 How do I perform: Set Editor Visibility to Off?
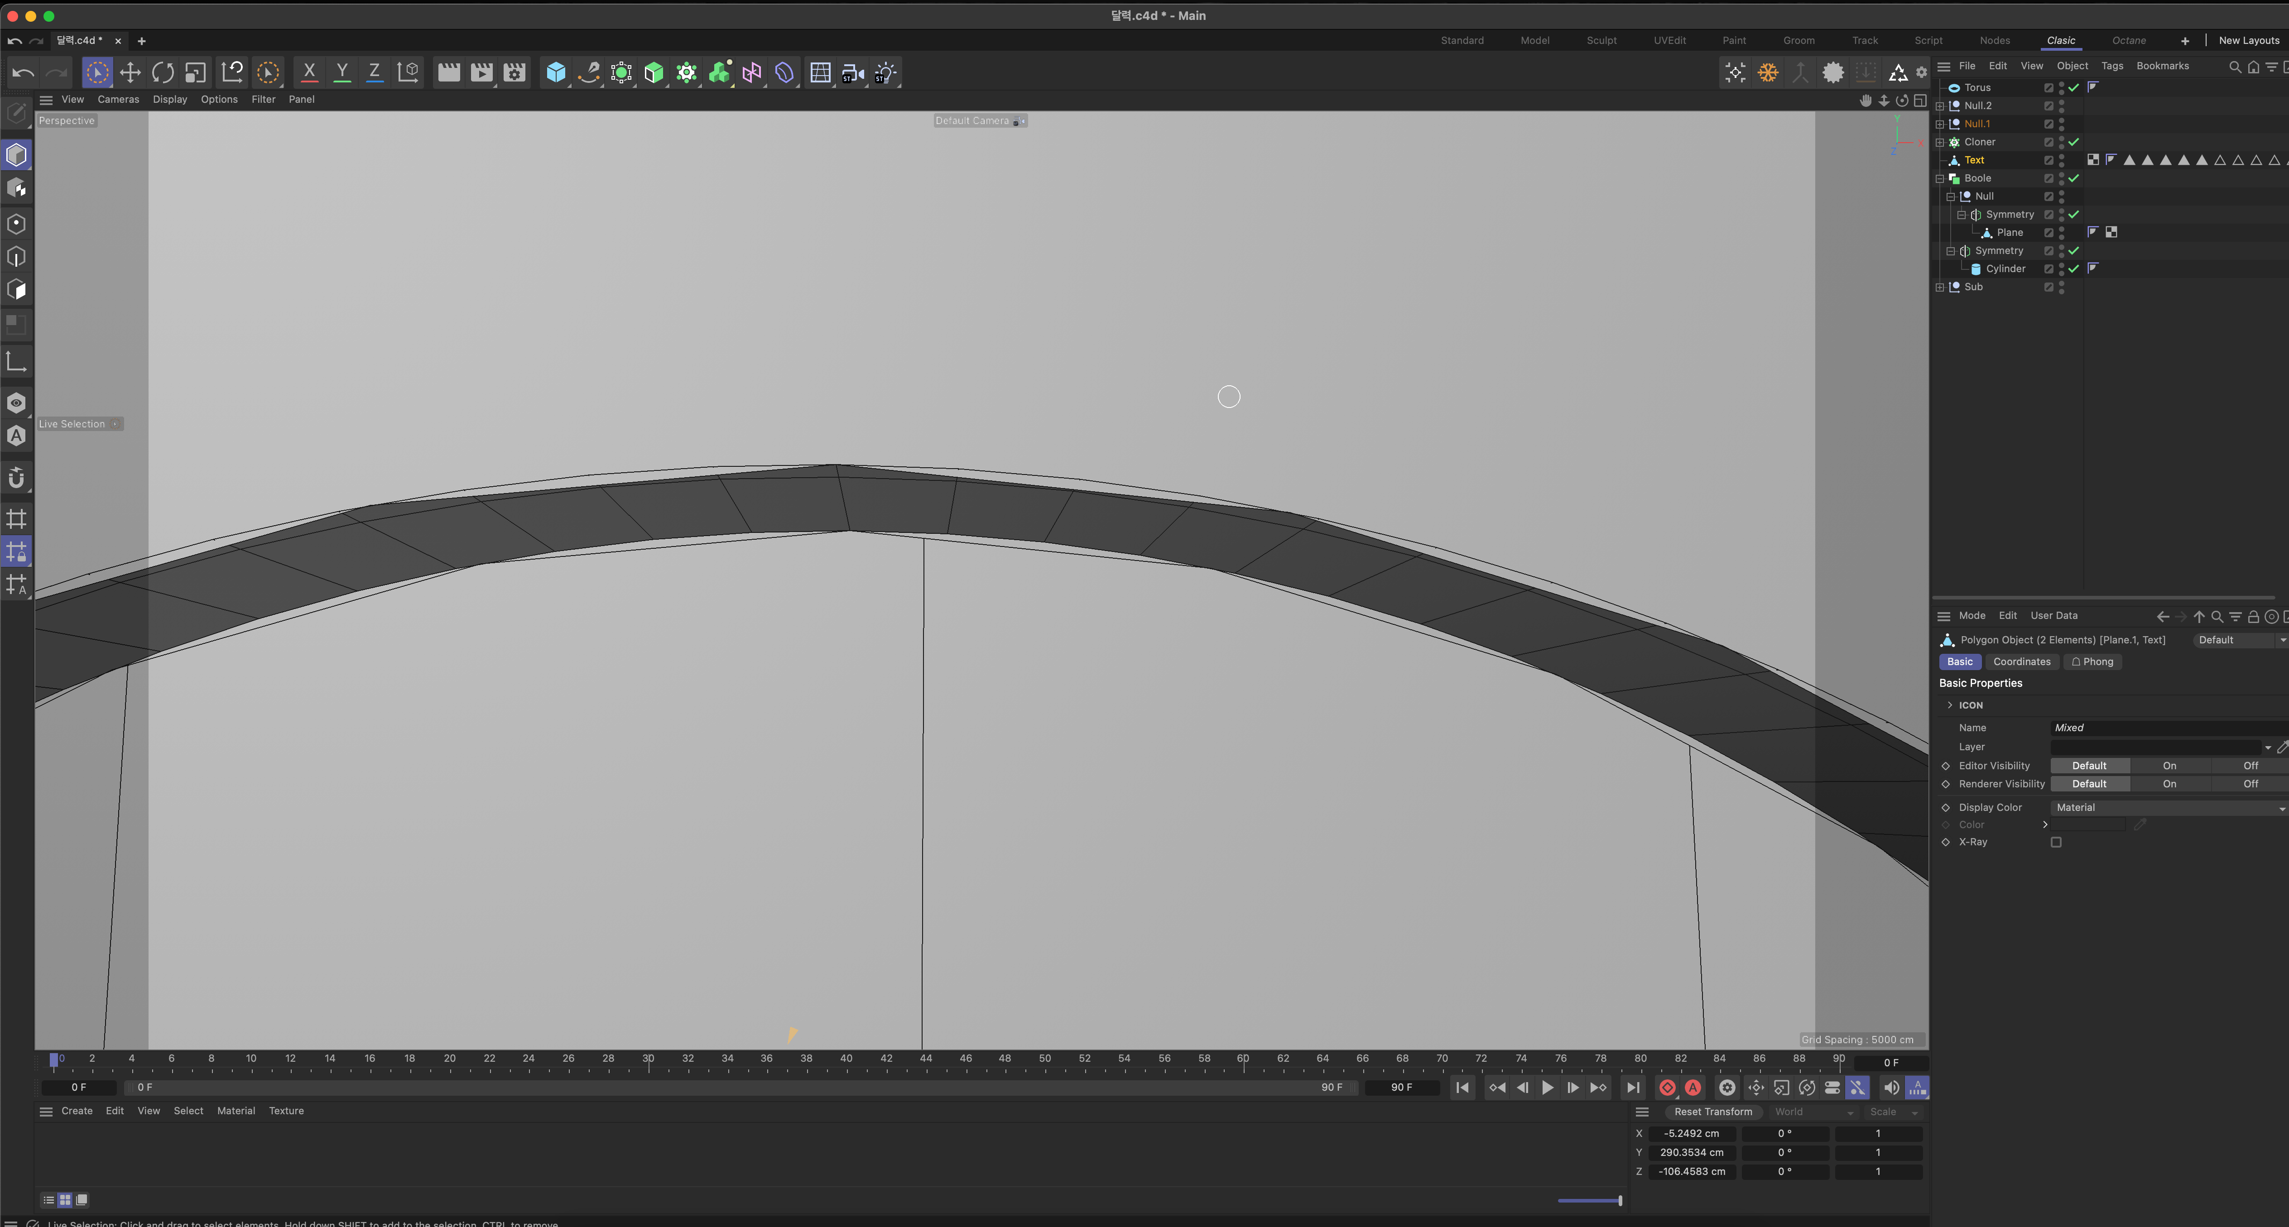(2250, 766)
